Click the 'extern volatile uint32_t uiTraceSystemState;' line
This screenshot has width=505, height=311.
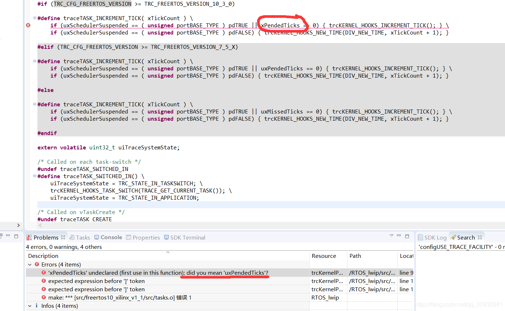[108, 147]
